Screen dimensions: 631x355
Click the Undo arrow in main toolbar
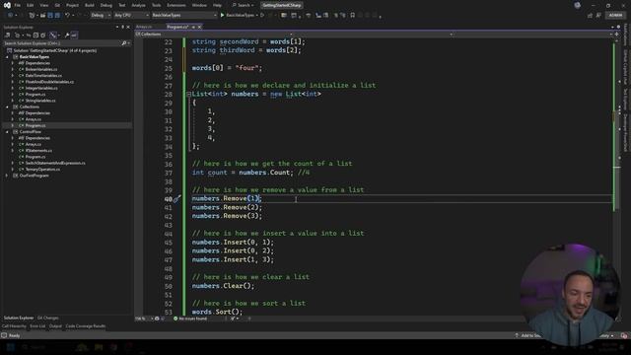click(x=67, y=16)
